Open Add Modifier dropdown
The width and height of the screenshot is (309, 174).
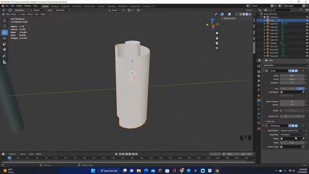pos(285,65)
